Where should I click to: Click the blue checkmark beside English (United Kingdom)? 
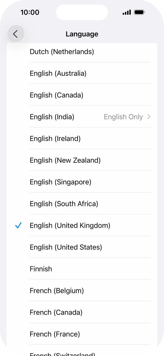(x=18, y=225)
